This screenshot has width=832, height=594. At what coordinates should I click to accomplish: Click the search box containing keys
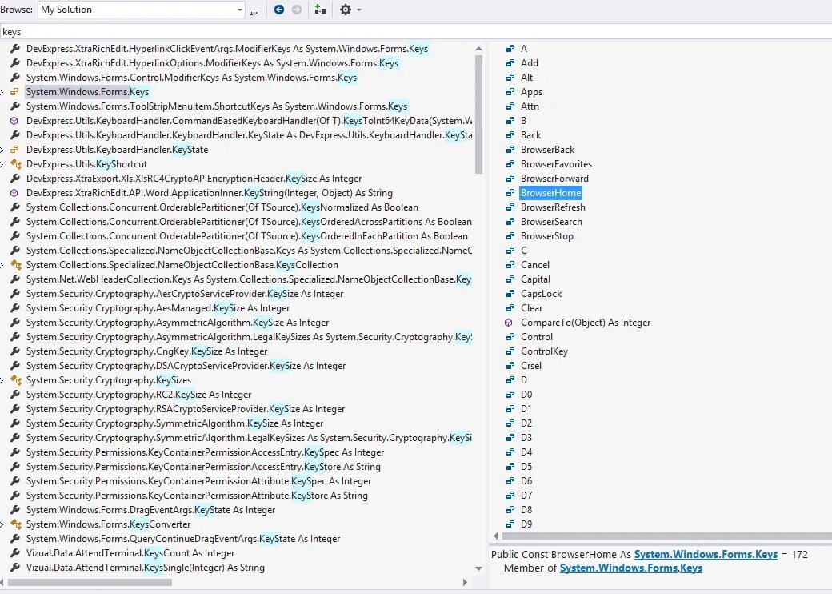pos(416,32)
